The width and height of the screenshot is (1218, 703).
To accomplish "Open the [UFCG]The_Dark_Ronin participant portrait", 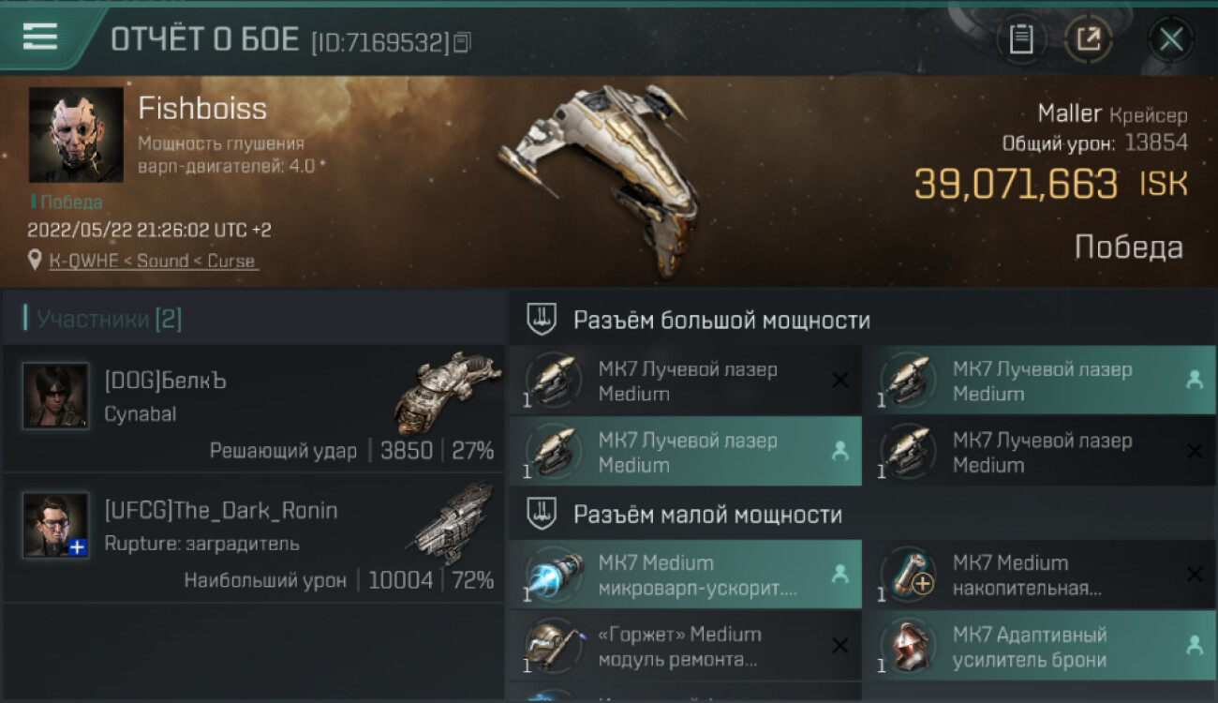I will point(56,525).
